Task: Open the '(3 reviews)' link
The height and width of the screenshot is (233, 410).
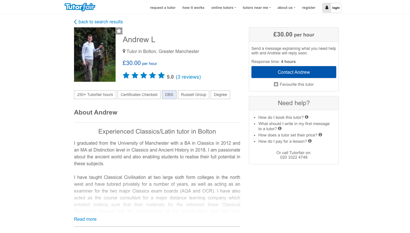Action: click(188, 77)
